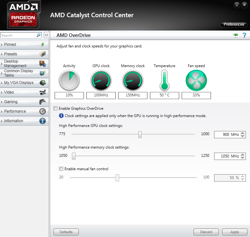
Task: Enable manual fan control checkbox
Action: click(x=61, y=169)
